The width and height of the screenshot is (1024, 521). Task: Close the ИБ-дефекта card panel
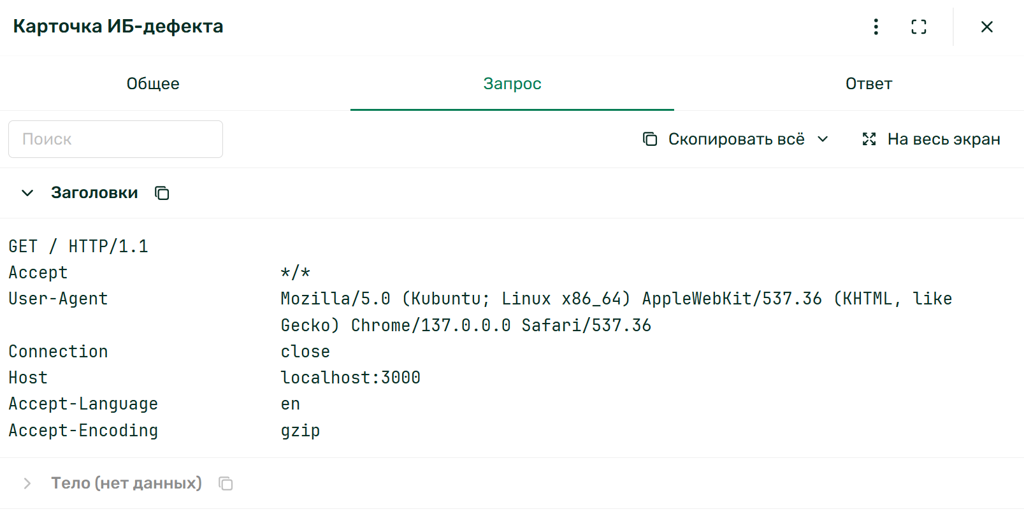(987, 27)
